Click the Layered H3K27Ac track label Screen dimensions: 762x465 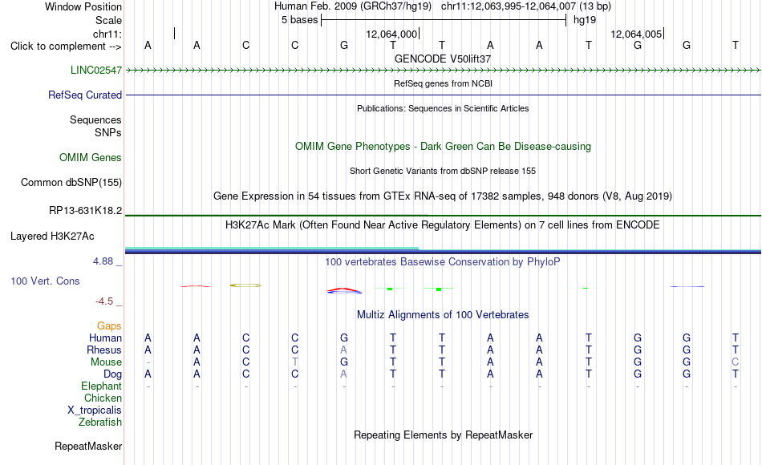point(52,237)
